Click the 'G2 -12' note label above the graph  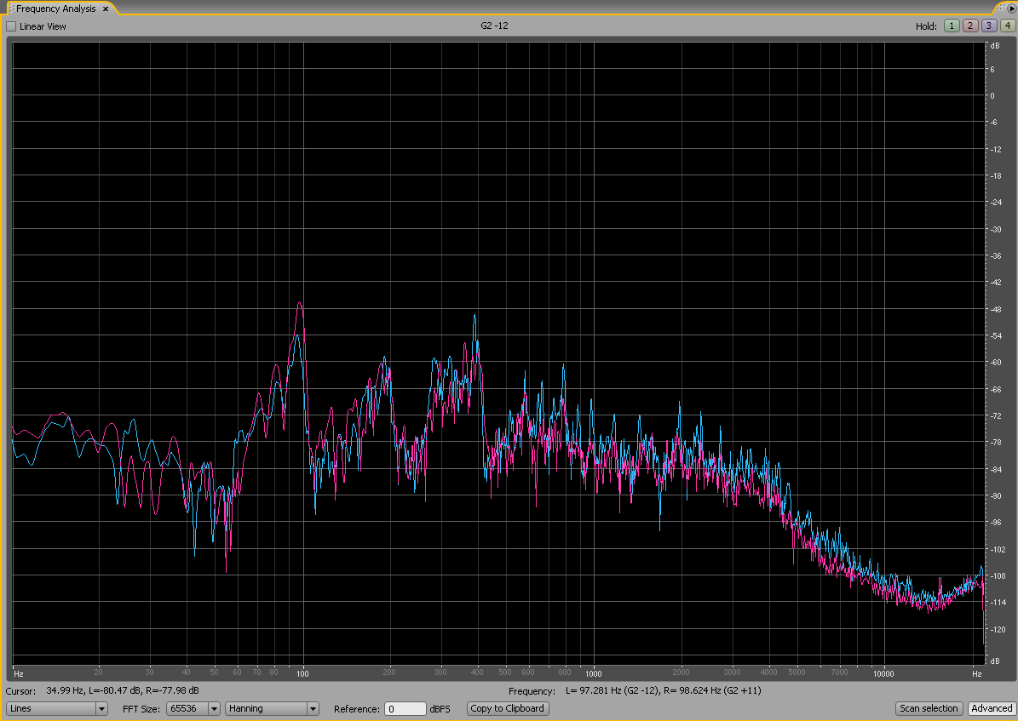tap(495, 26)
